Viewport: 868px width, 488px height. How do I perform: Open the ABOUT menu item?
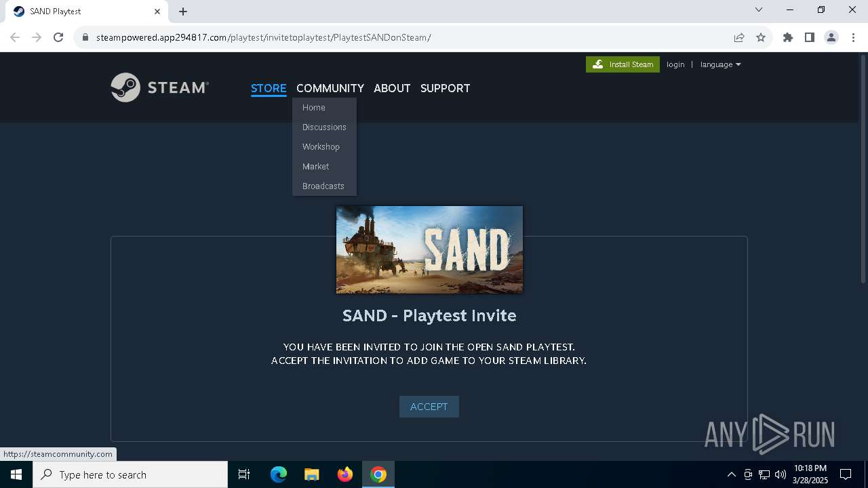[x=392, y=88]
